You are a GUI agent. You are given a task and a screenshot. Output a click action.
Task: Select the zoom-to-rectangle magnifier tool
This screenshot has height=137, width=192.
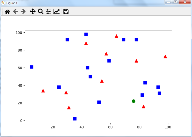pos(41,12)
